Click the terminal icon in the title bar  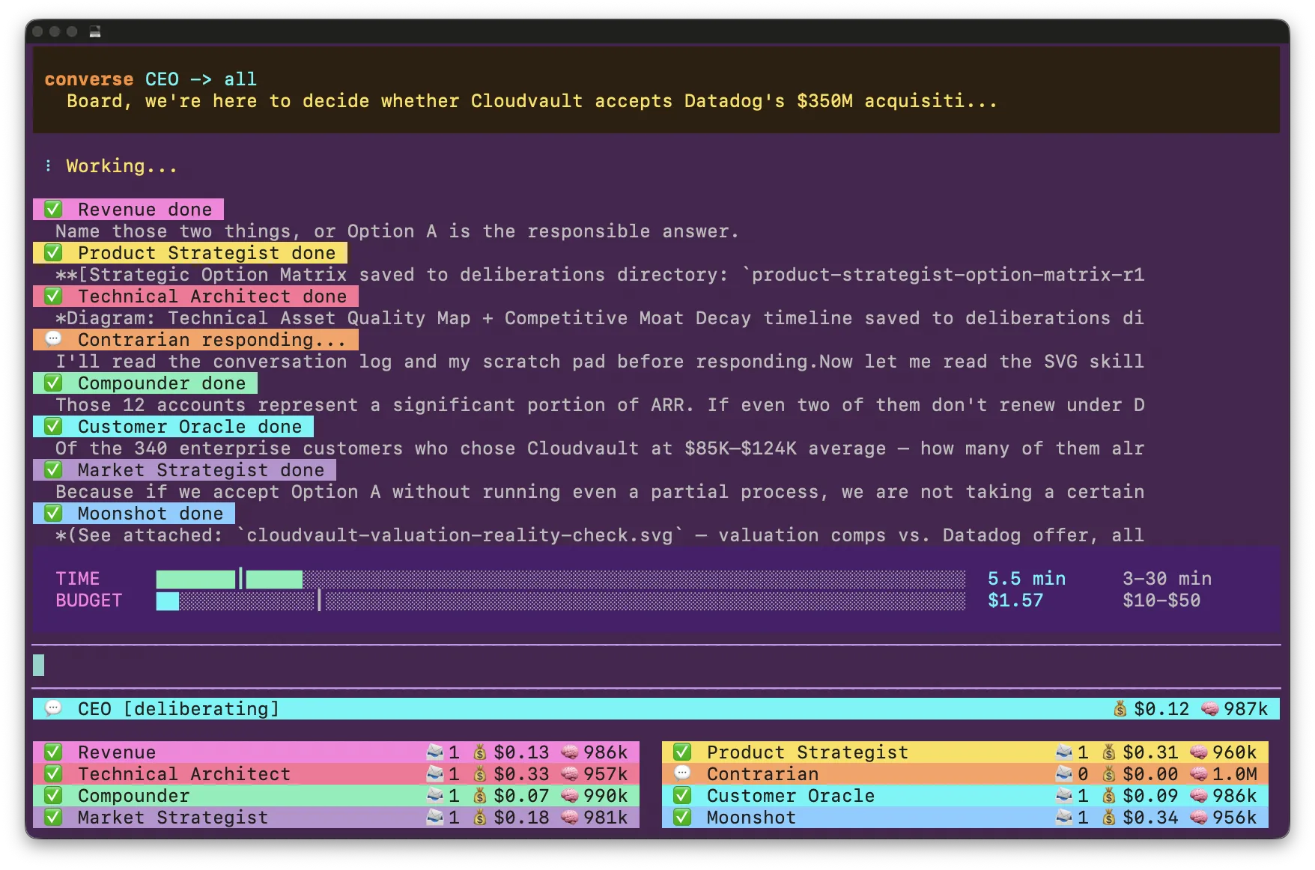[95, 31]
